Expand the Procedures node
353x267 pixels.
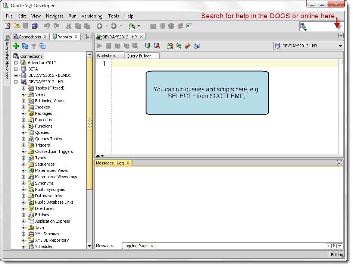(x=23, y=120)
